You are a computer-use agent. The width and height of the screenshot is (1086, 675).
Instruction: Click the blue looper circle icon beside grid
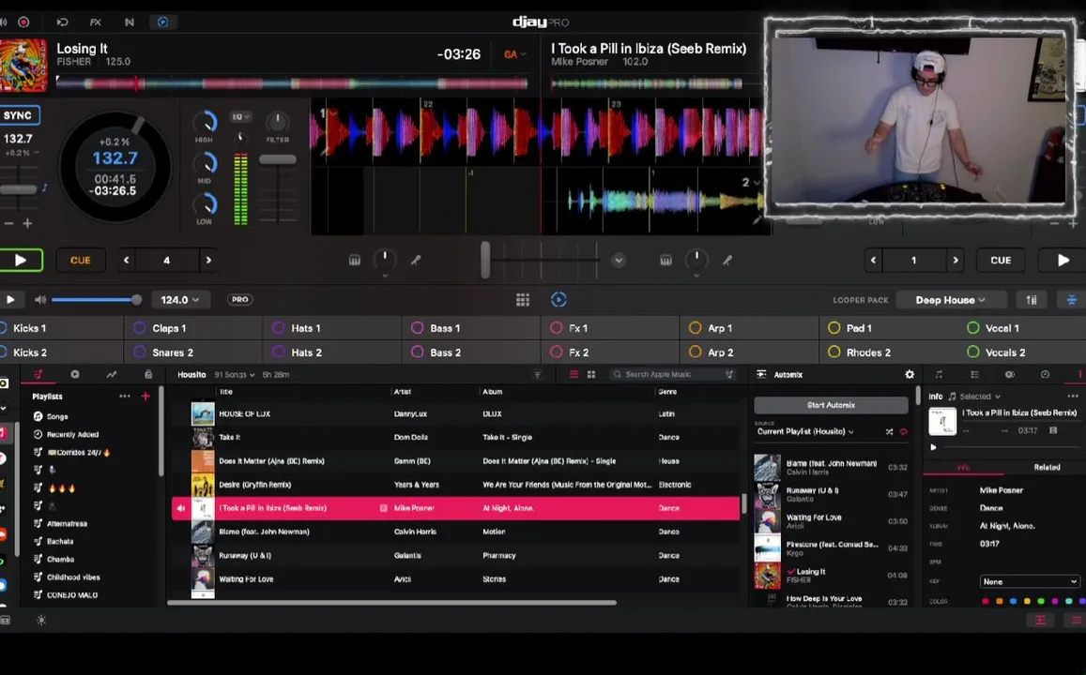(558, 299)
